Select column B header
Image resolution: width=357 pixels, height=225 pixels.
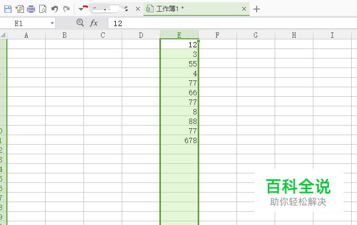65,35
